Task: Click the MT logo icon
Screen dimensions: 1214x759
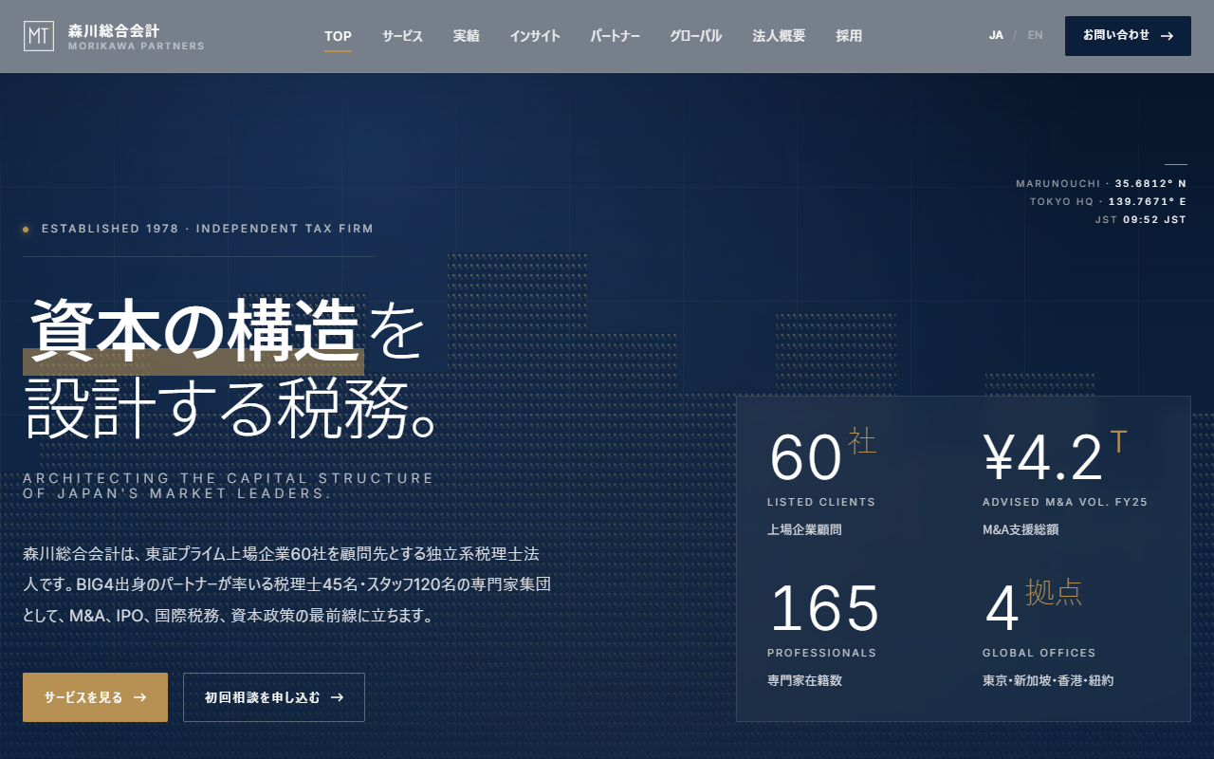Action: [39, 36]
